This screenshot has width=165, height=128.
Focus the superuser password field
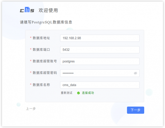(x=100, y=73)
